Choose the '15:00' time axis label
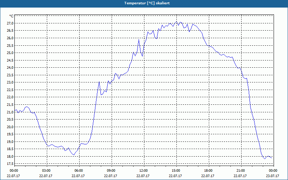288x180 pixels. pos(176,171)
